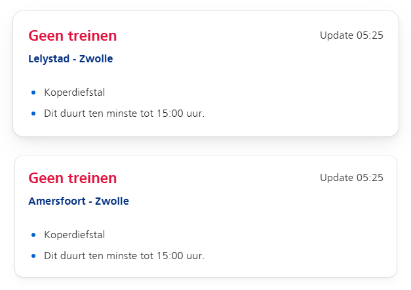Click 'treinen' word in the first card heading
This screenshot has height=290, width=411.
(x=93, y=36)
